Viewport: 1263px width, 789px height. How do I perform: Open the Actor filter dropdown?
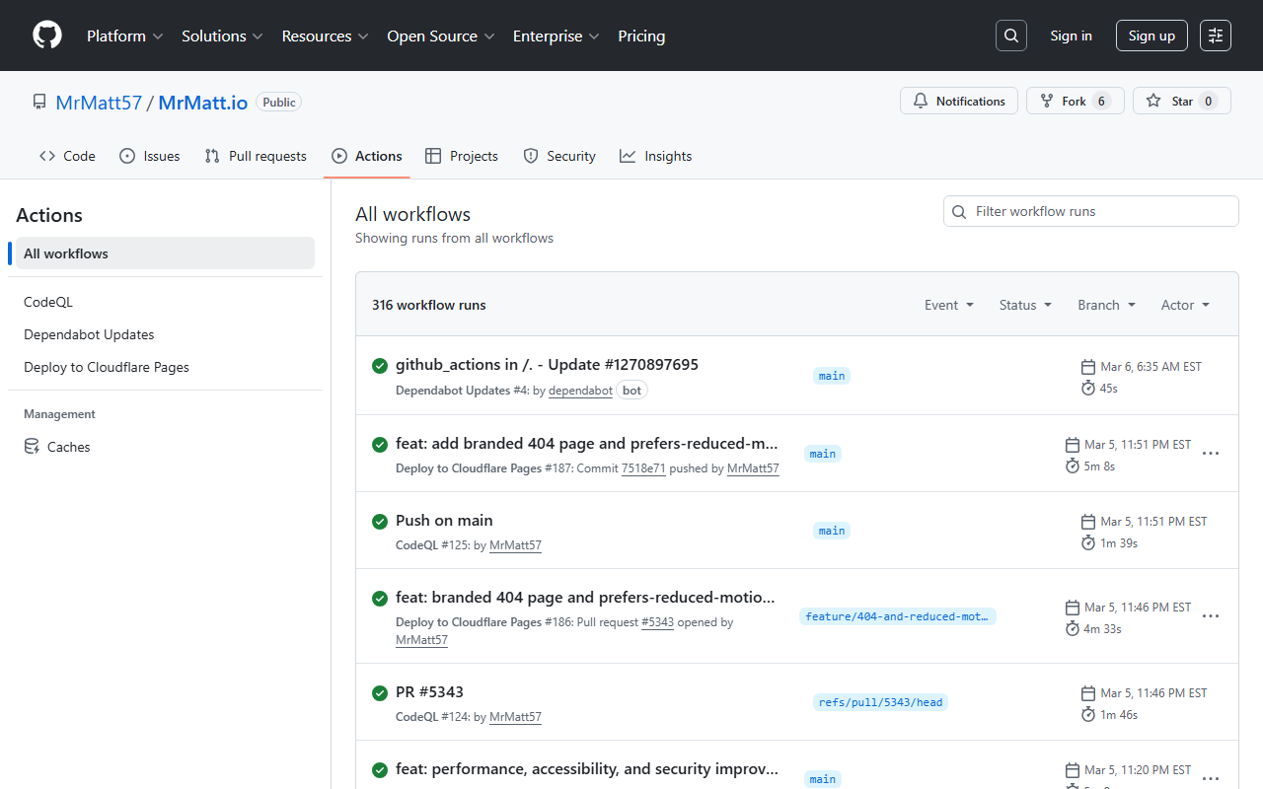click(1184, 305)
